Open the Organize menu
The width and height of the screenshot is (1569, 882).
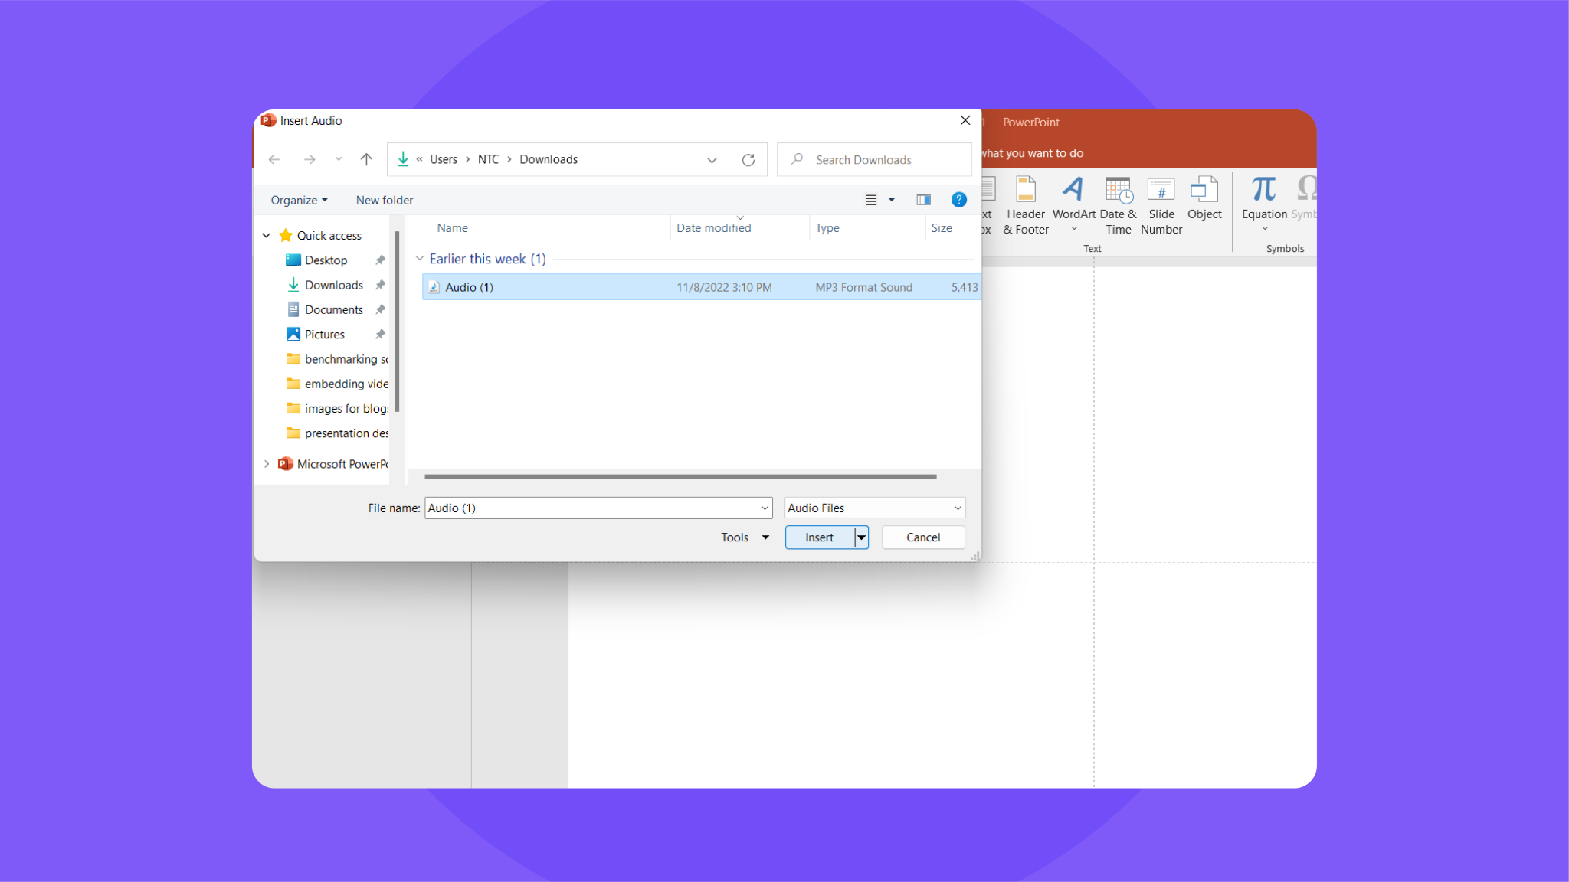(299, 200)
